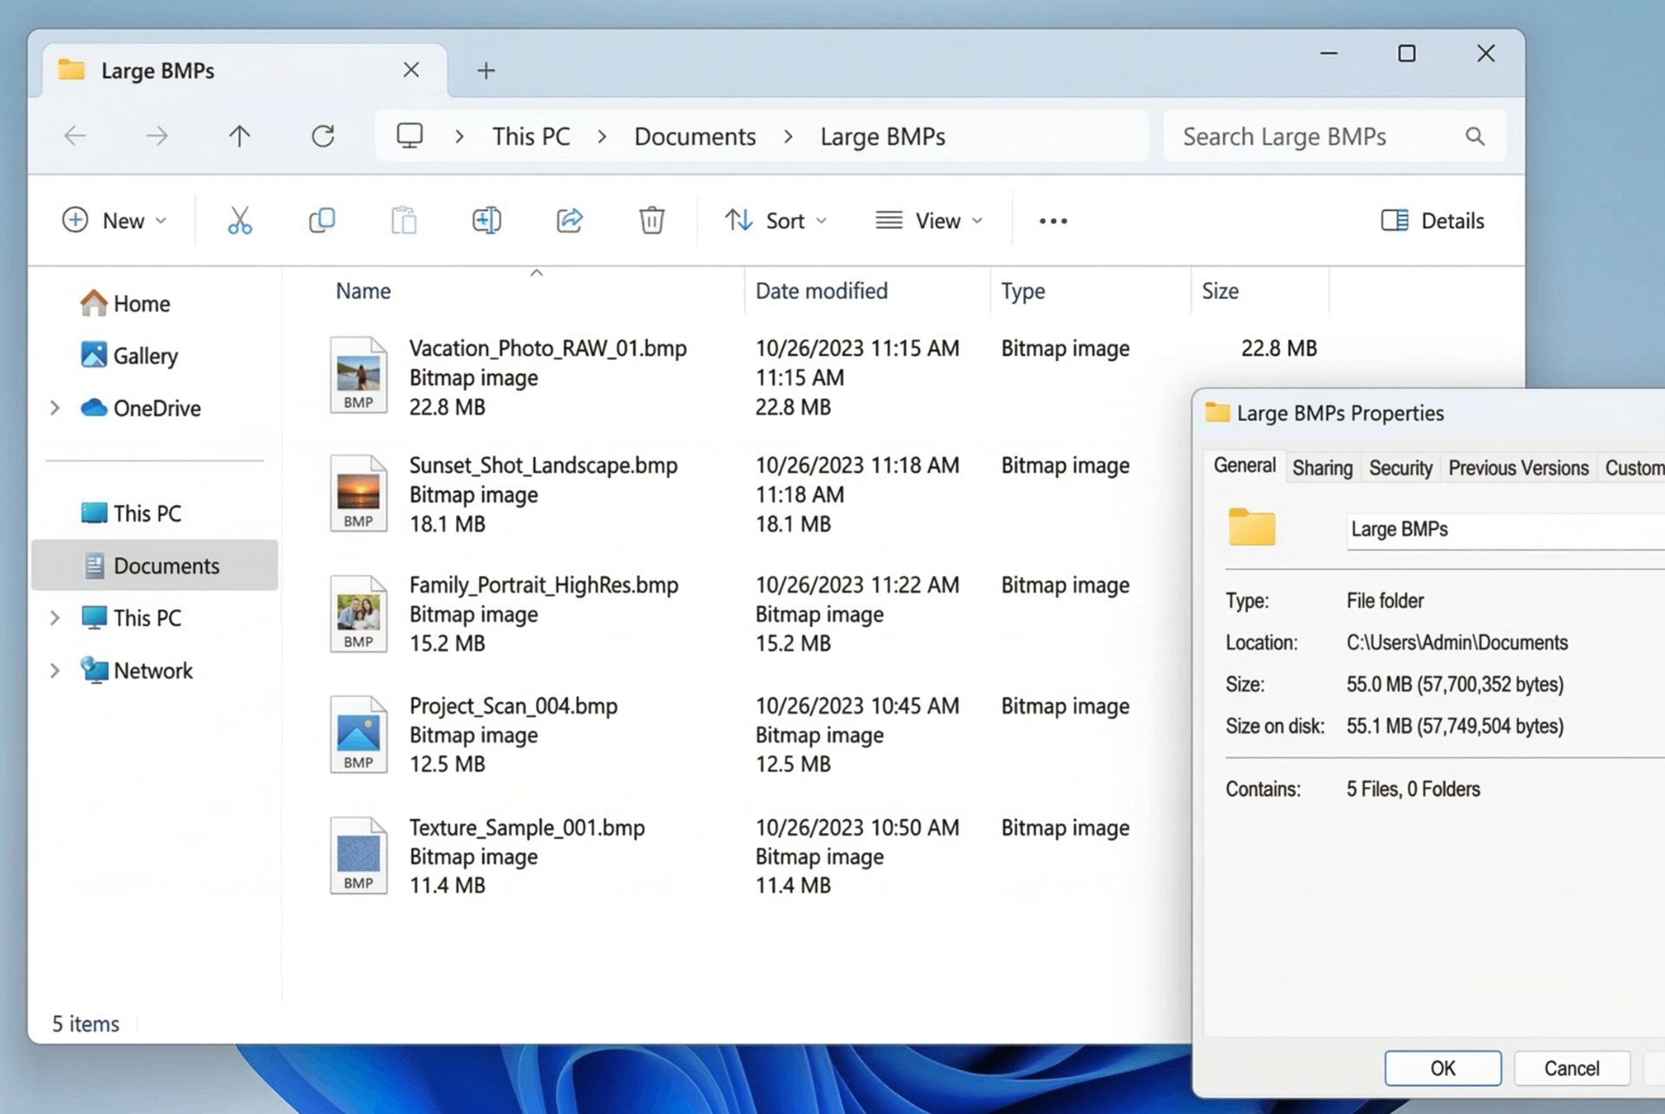Image resolution: width=1665 pixels, height=1114 pixels.
Task: Copy files with the Copy toolbar icon
Action: (x=322, y=220)
